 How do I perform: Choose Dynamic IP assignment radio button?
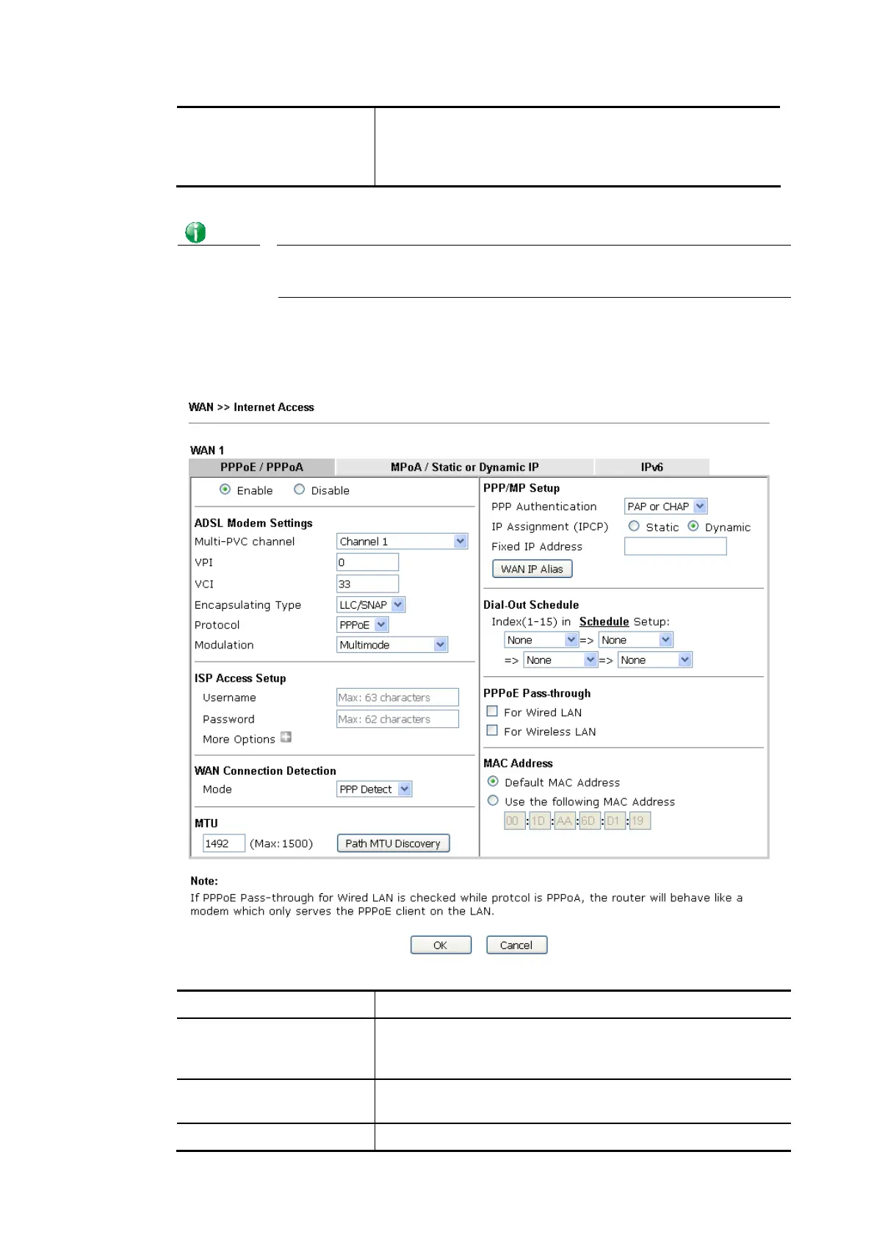click(693, 526)
